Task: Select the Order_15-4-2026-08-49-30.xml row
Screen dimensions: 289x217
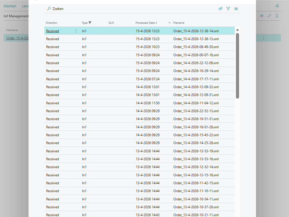Action: tap(196, 47)
